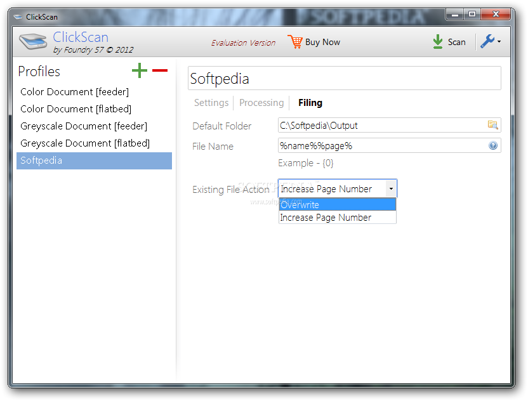Click the green Scan download arrow icon

coord(437,42)
